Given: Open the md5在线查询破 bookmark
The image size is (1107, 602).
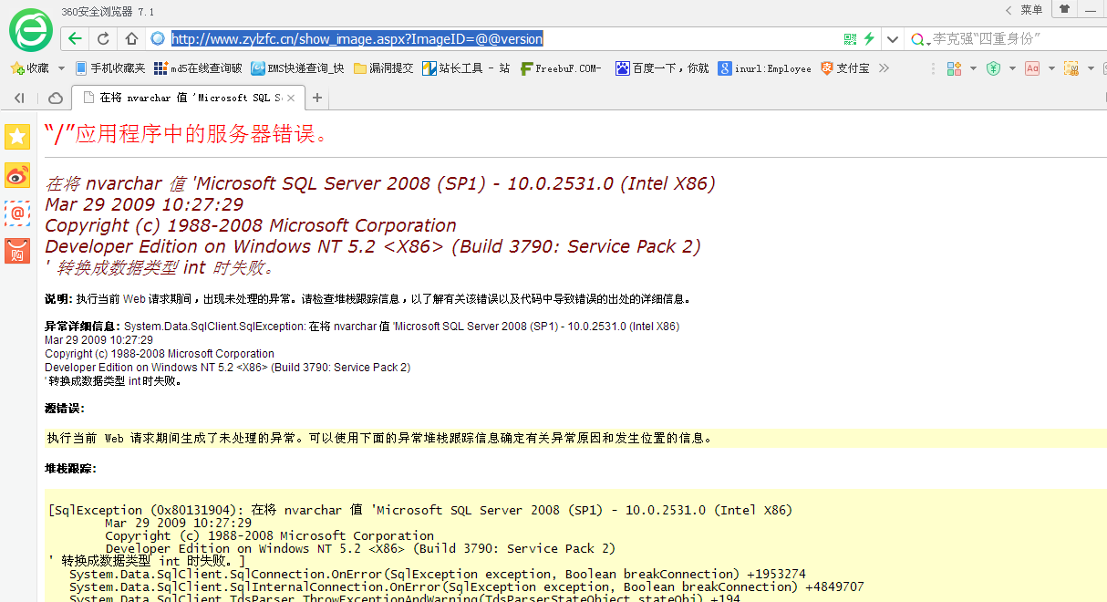Looking at the screenshot, I should click(198, 68).
